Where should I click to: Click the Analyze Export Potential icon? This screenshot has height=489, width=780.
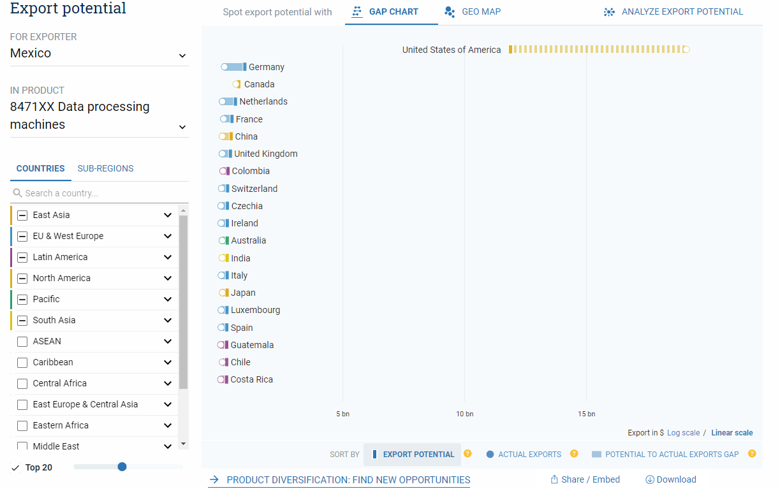[x=609, y=12]
